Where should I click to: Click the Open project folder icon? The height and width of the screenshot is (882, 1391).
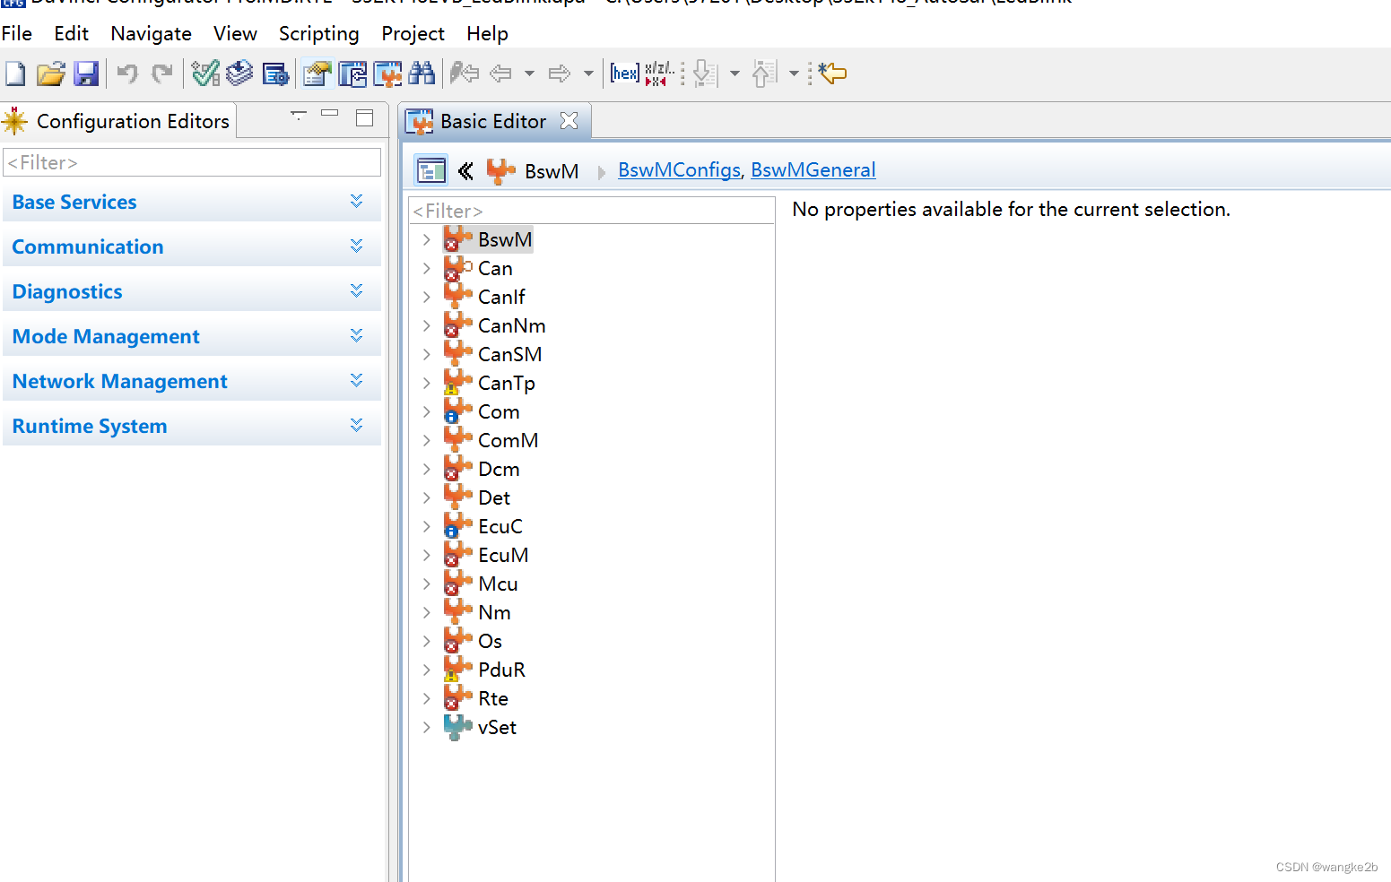[50, 73]
